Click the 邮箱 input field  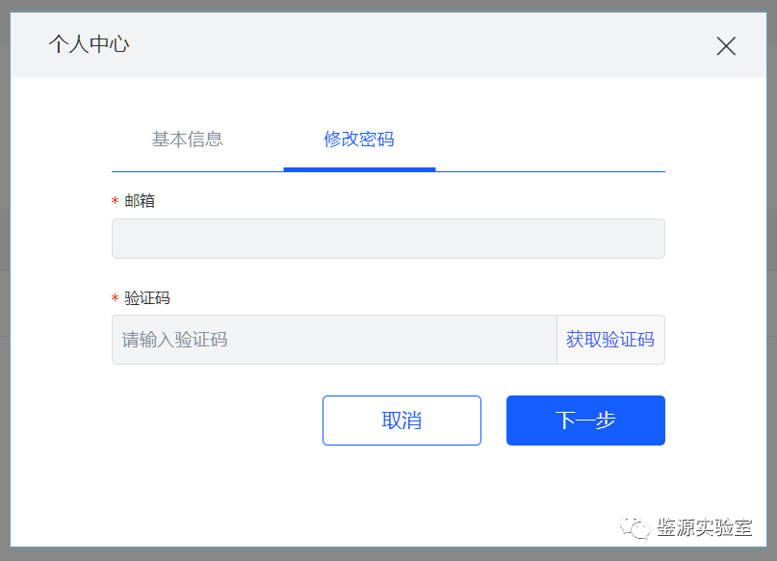pyautogui.click(x=388, y=239)
